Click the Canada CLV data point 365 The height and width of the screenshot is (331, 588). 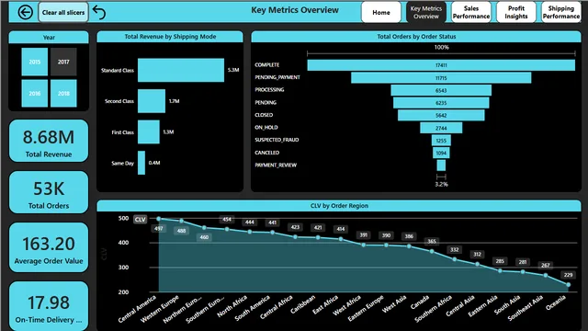pos(432,251)
